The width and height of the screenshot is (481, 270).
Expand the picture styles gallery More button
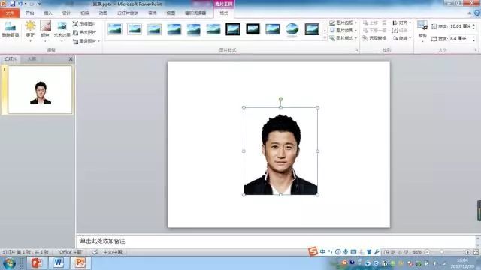point(325,38)
